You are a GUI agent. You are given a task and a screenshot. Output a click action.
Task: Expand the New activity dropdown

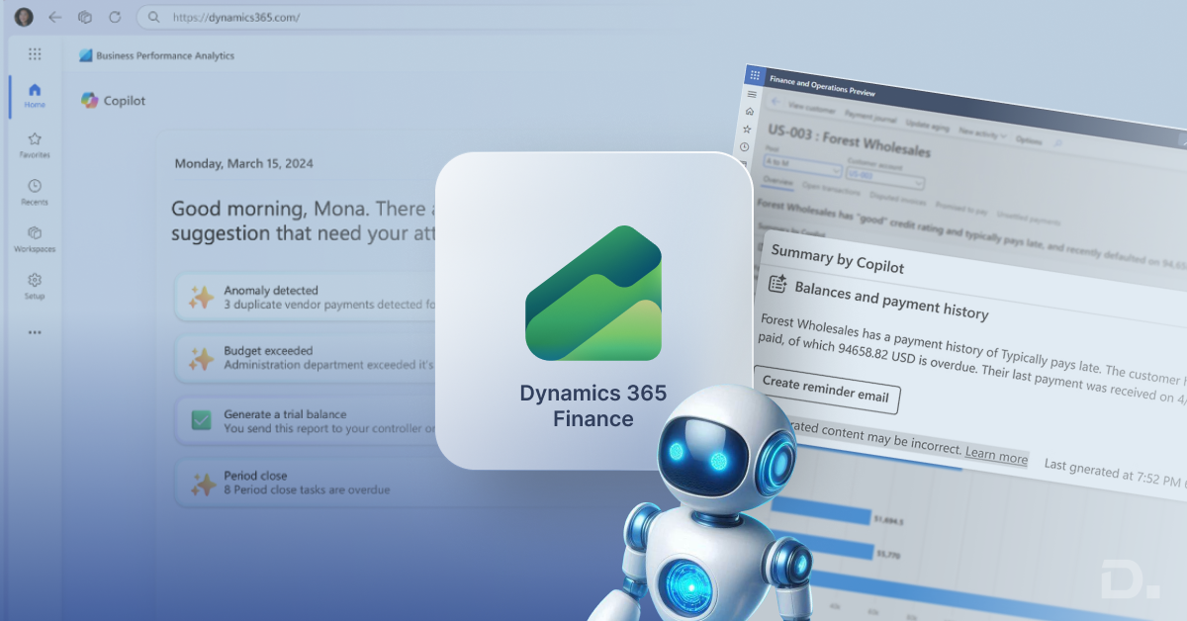click(983, 133)
